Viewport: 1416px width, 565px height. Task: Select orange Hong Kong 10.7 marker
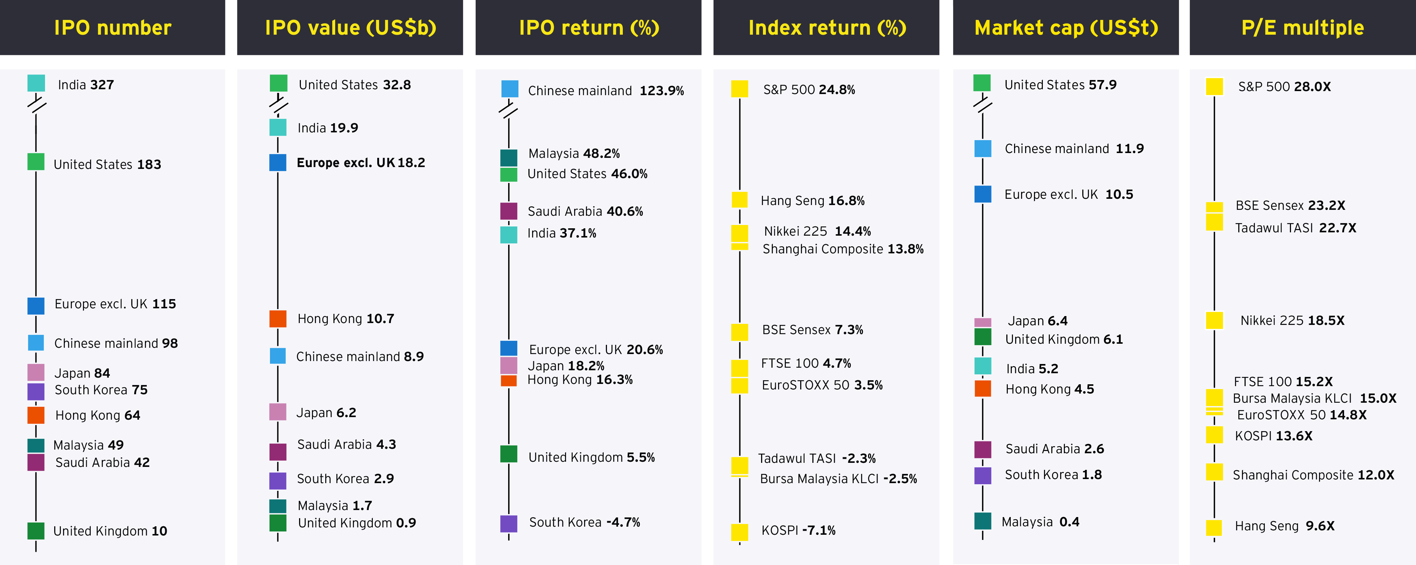278,319
